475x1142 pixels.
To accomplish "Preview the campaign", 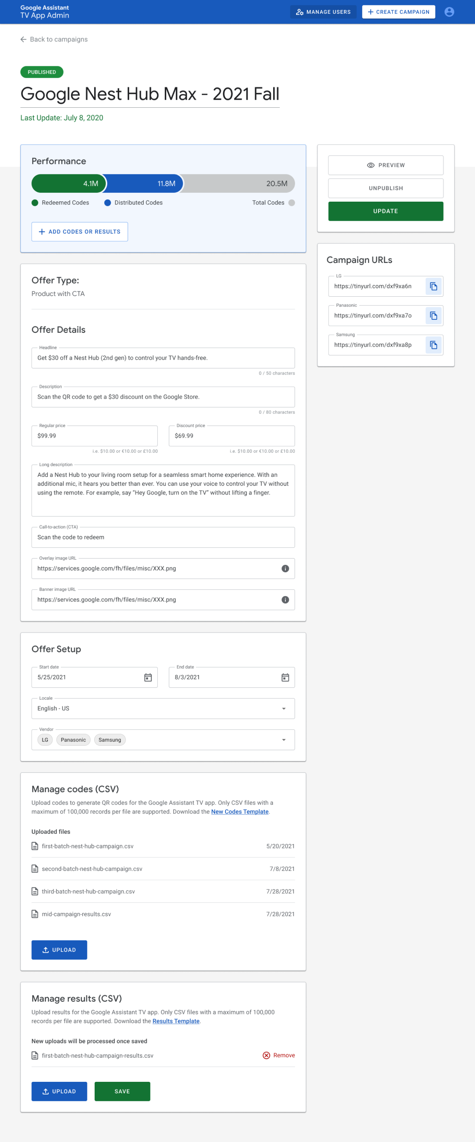I will 385,165.
